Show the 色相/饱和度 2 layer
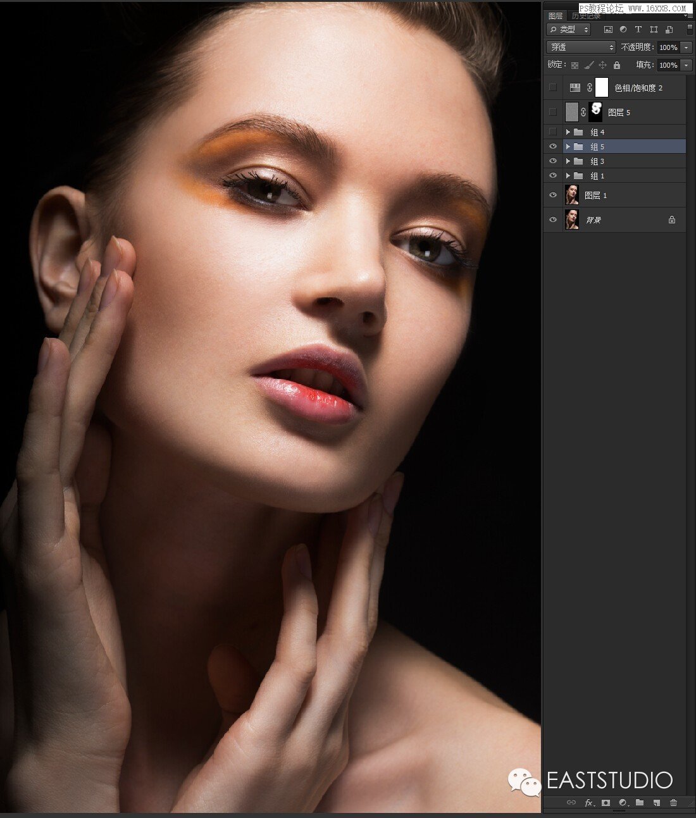696x818 pixels. point(553,87)
